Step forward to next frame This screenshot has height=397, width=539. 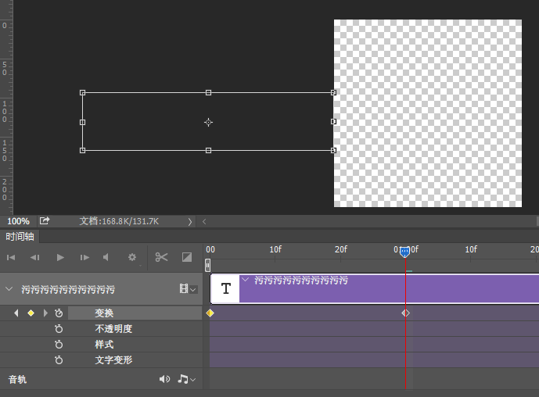pyautogui.click(x=84, y=257)
